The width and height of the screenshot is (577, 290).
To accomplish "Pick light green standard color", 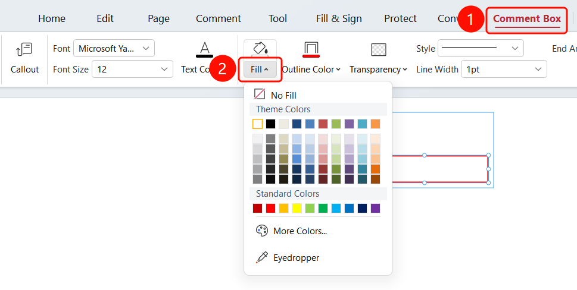I will (x=310, y=209).
